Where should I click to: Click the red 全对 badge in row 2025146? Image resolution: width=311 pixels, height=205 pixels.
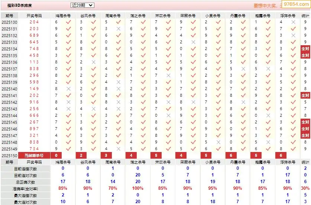point(305,129)
